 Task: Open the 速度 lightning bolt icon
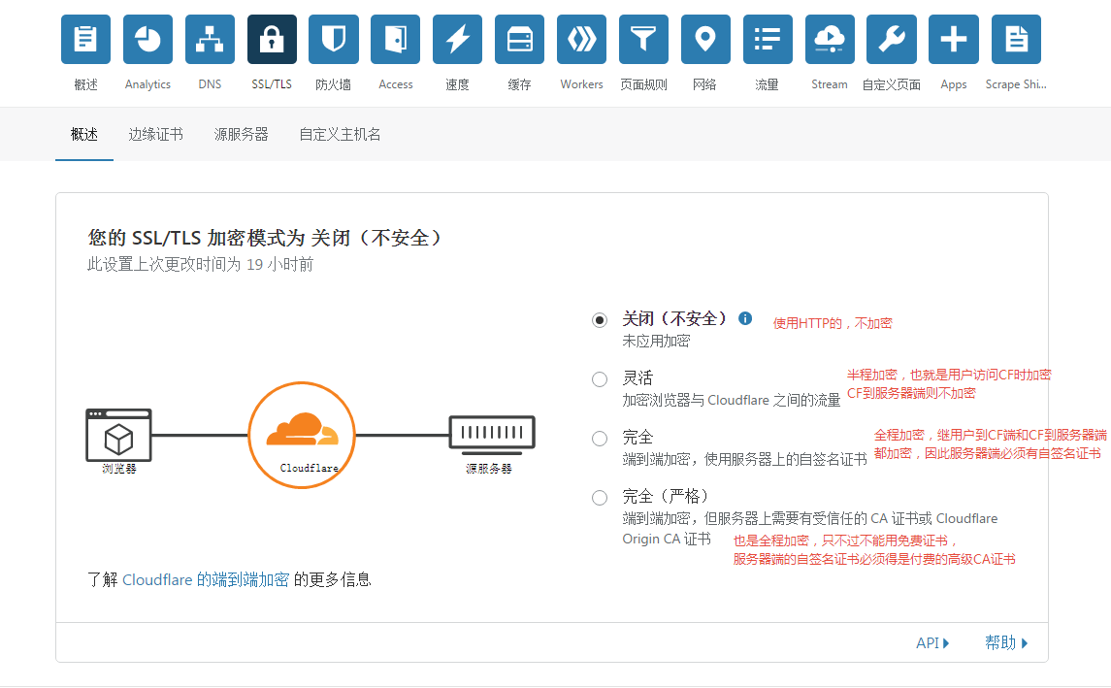tap(458, 40)
